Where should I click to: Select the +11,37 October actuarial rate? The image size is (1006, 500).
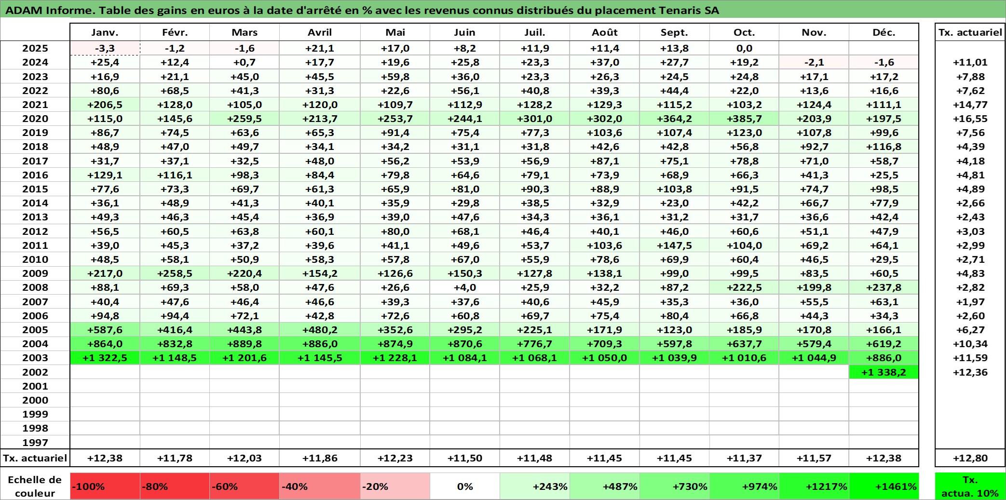pyautogui.click(x=744, y=458)
